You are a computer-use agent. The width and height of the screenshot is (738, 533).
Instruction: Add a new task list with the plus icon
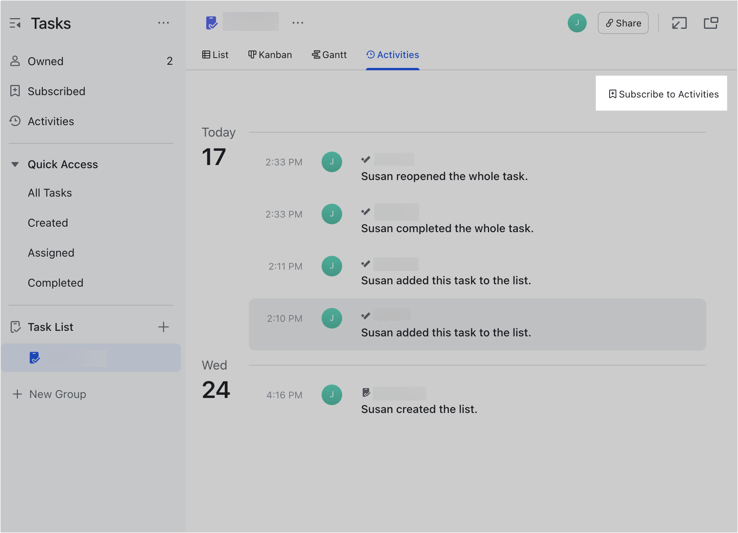pyautogui.click(x=164, y=327)
